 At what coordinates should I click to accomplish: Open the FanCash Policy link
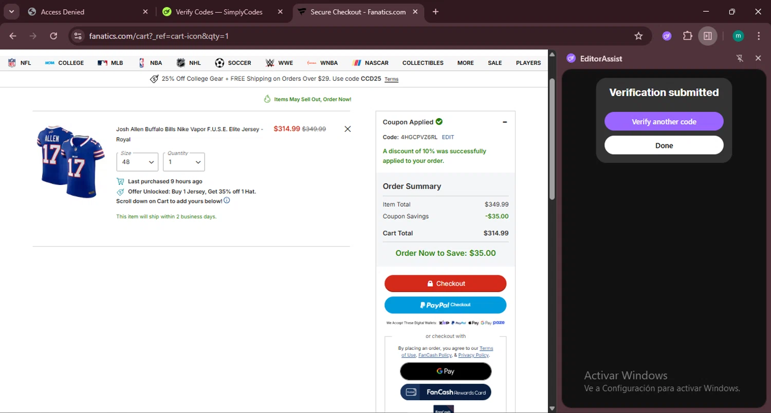point(435,355)
